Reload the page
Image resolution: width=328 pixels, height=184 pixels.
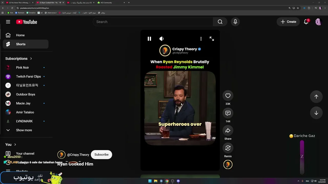(12, 8)
